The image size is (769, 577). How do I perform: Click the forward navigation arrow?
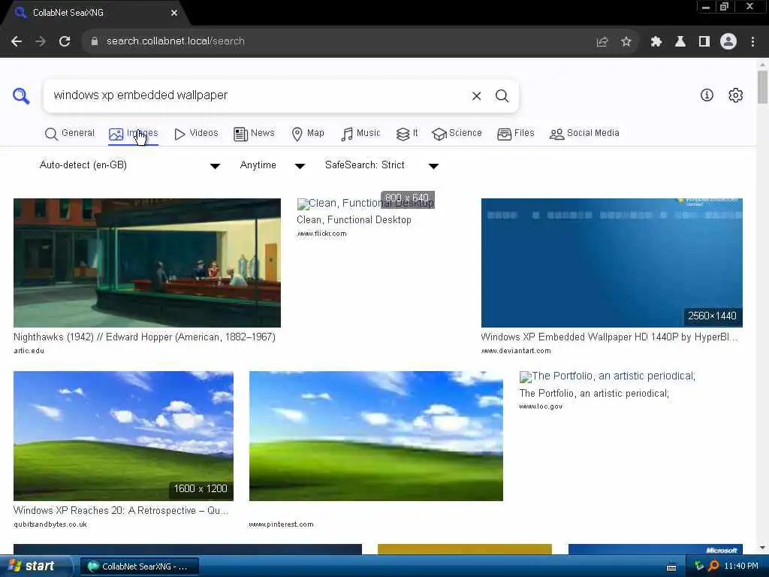pos(41,41)
